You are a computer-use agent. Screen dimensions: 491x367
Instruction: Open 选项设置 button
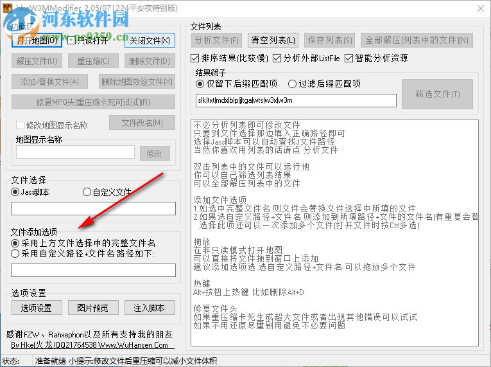click(37, 308)
